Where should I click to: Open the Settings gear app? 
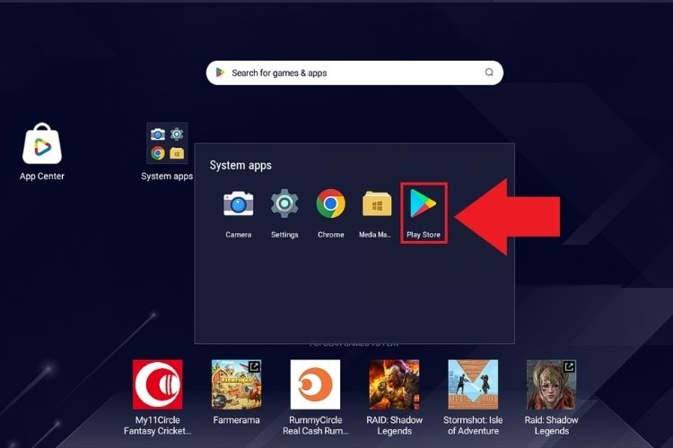284,203
